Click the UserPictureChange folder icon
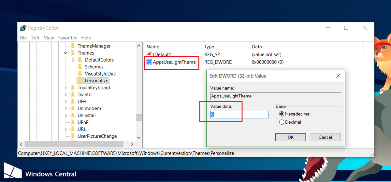The image size is (391, 182). click(x=73, y=136)
